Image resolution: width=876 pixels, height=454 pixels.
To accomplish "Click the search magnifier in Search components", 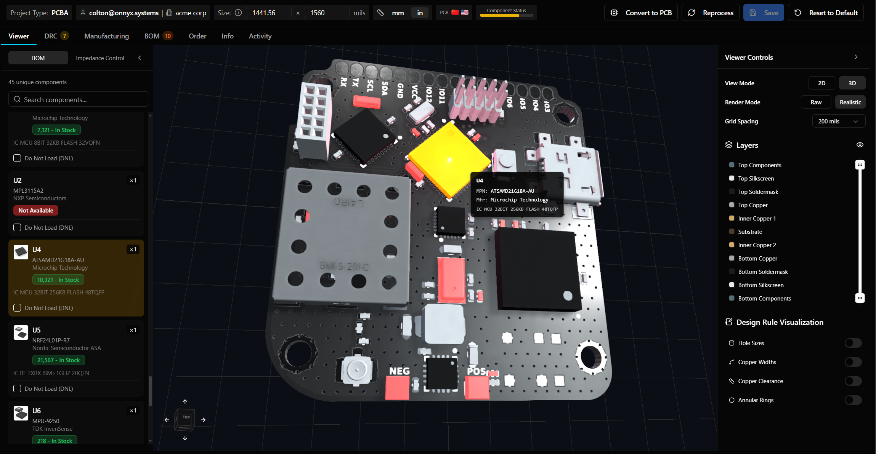I will click(17, 99).
